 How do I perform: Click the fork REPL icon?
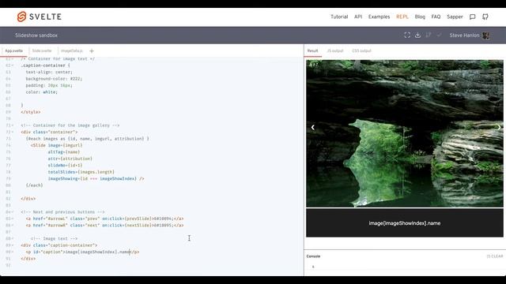pos(429,35)
